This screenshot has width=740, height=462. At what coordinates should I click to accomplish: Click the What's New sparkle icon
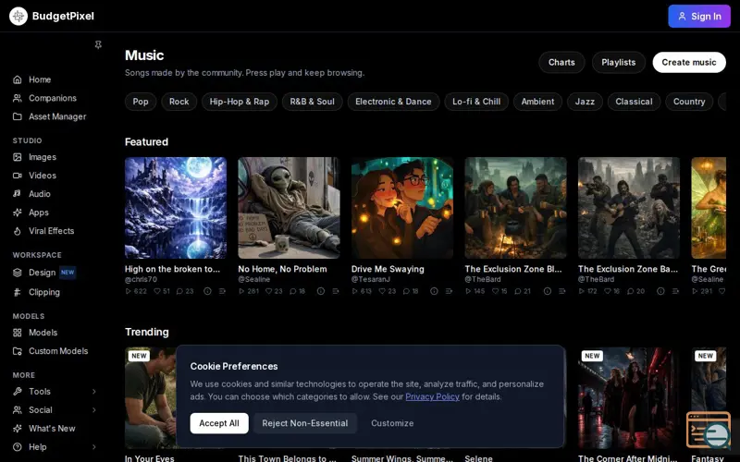[18, 429]
